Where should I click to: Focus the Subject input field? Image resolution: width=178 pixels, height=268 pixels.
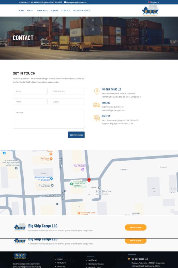click(67, 102)
